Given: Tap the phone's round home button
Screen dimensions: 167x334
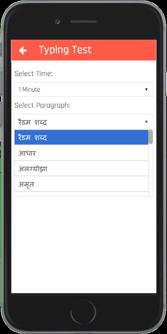Looking at the screenshot, I should point(83,312).
